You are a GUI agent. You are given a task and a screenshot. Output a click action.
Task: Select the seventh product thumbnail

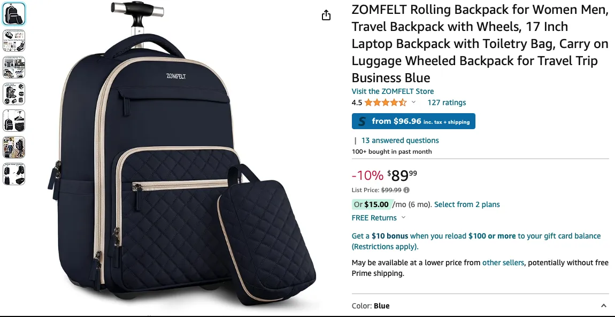[14, 174]
